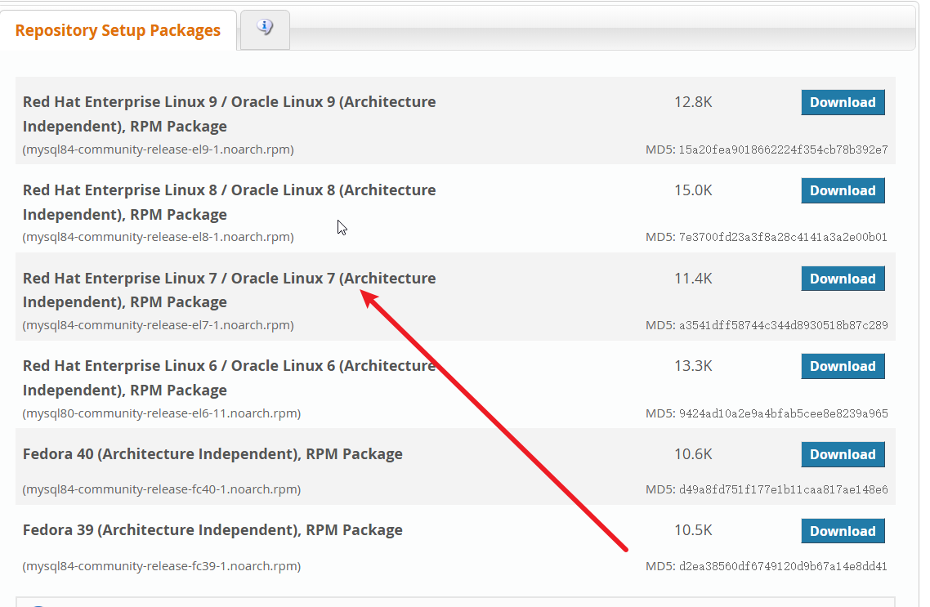
Task: Download the Fedora 39 RPM package
Action: [x=843, y=531]
